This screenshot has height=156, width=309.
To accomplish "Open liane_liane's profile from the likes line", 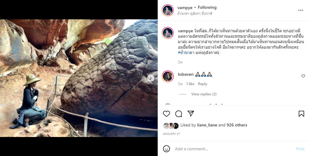I will [207, 125].
